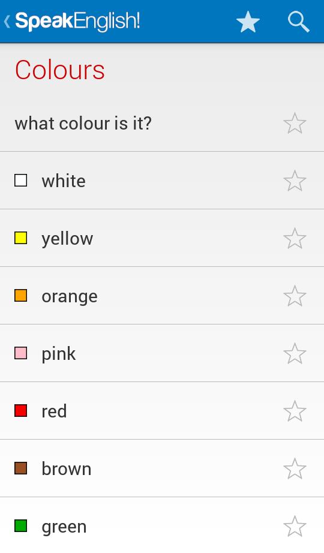Tap the search magnifier icon
Image resolution: width=324 pixels, height=553 pixels.
[x=299, y=22]
